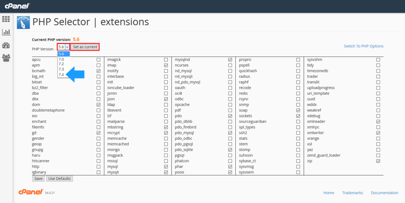Select the 5.6 entry in the list

[x=61, y=54]
